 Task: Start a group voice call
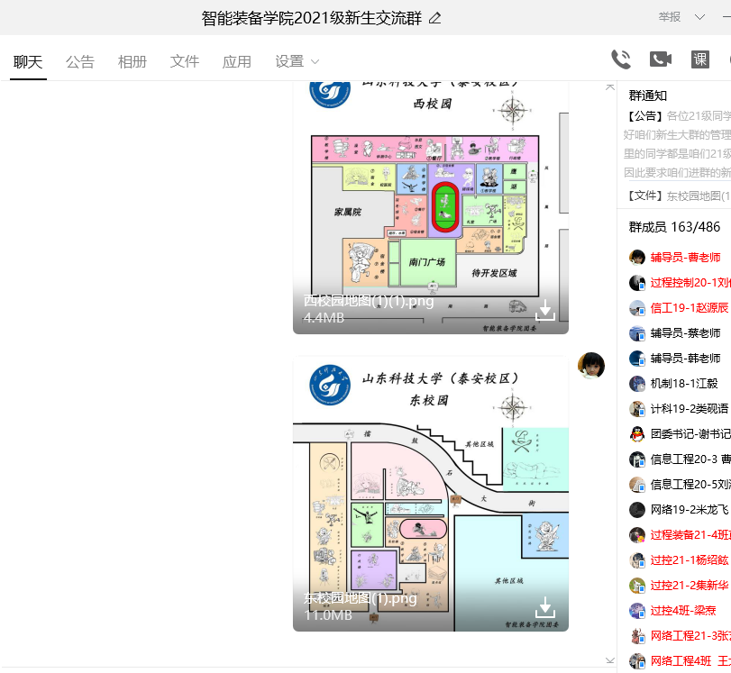pyautogui.click(x=621, y=59)
